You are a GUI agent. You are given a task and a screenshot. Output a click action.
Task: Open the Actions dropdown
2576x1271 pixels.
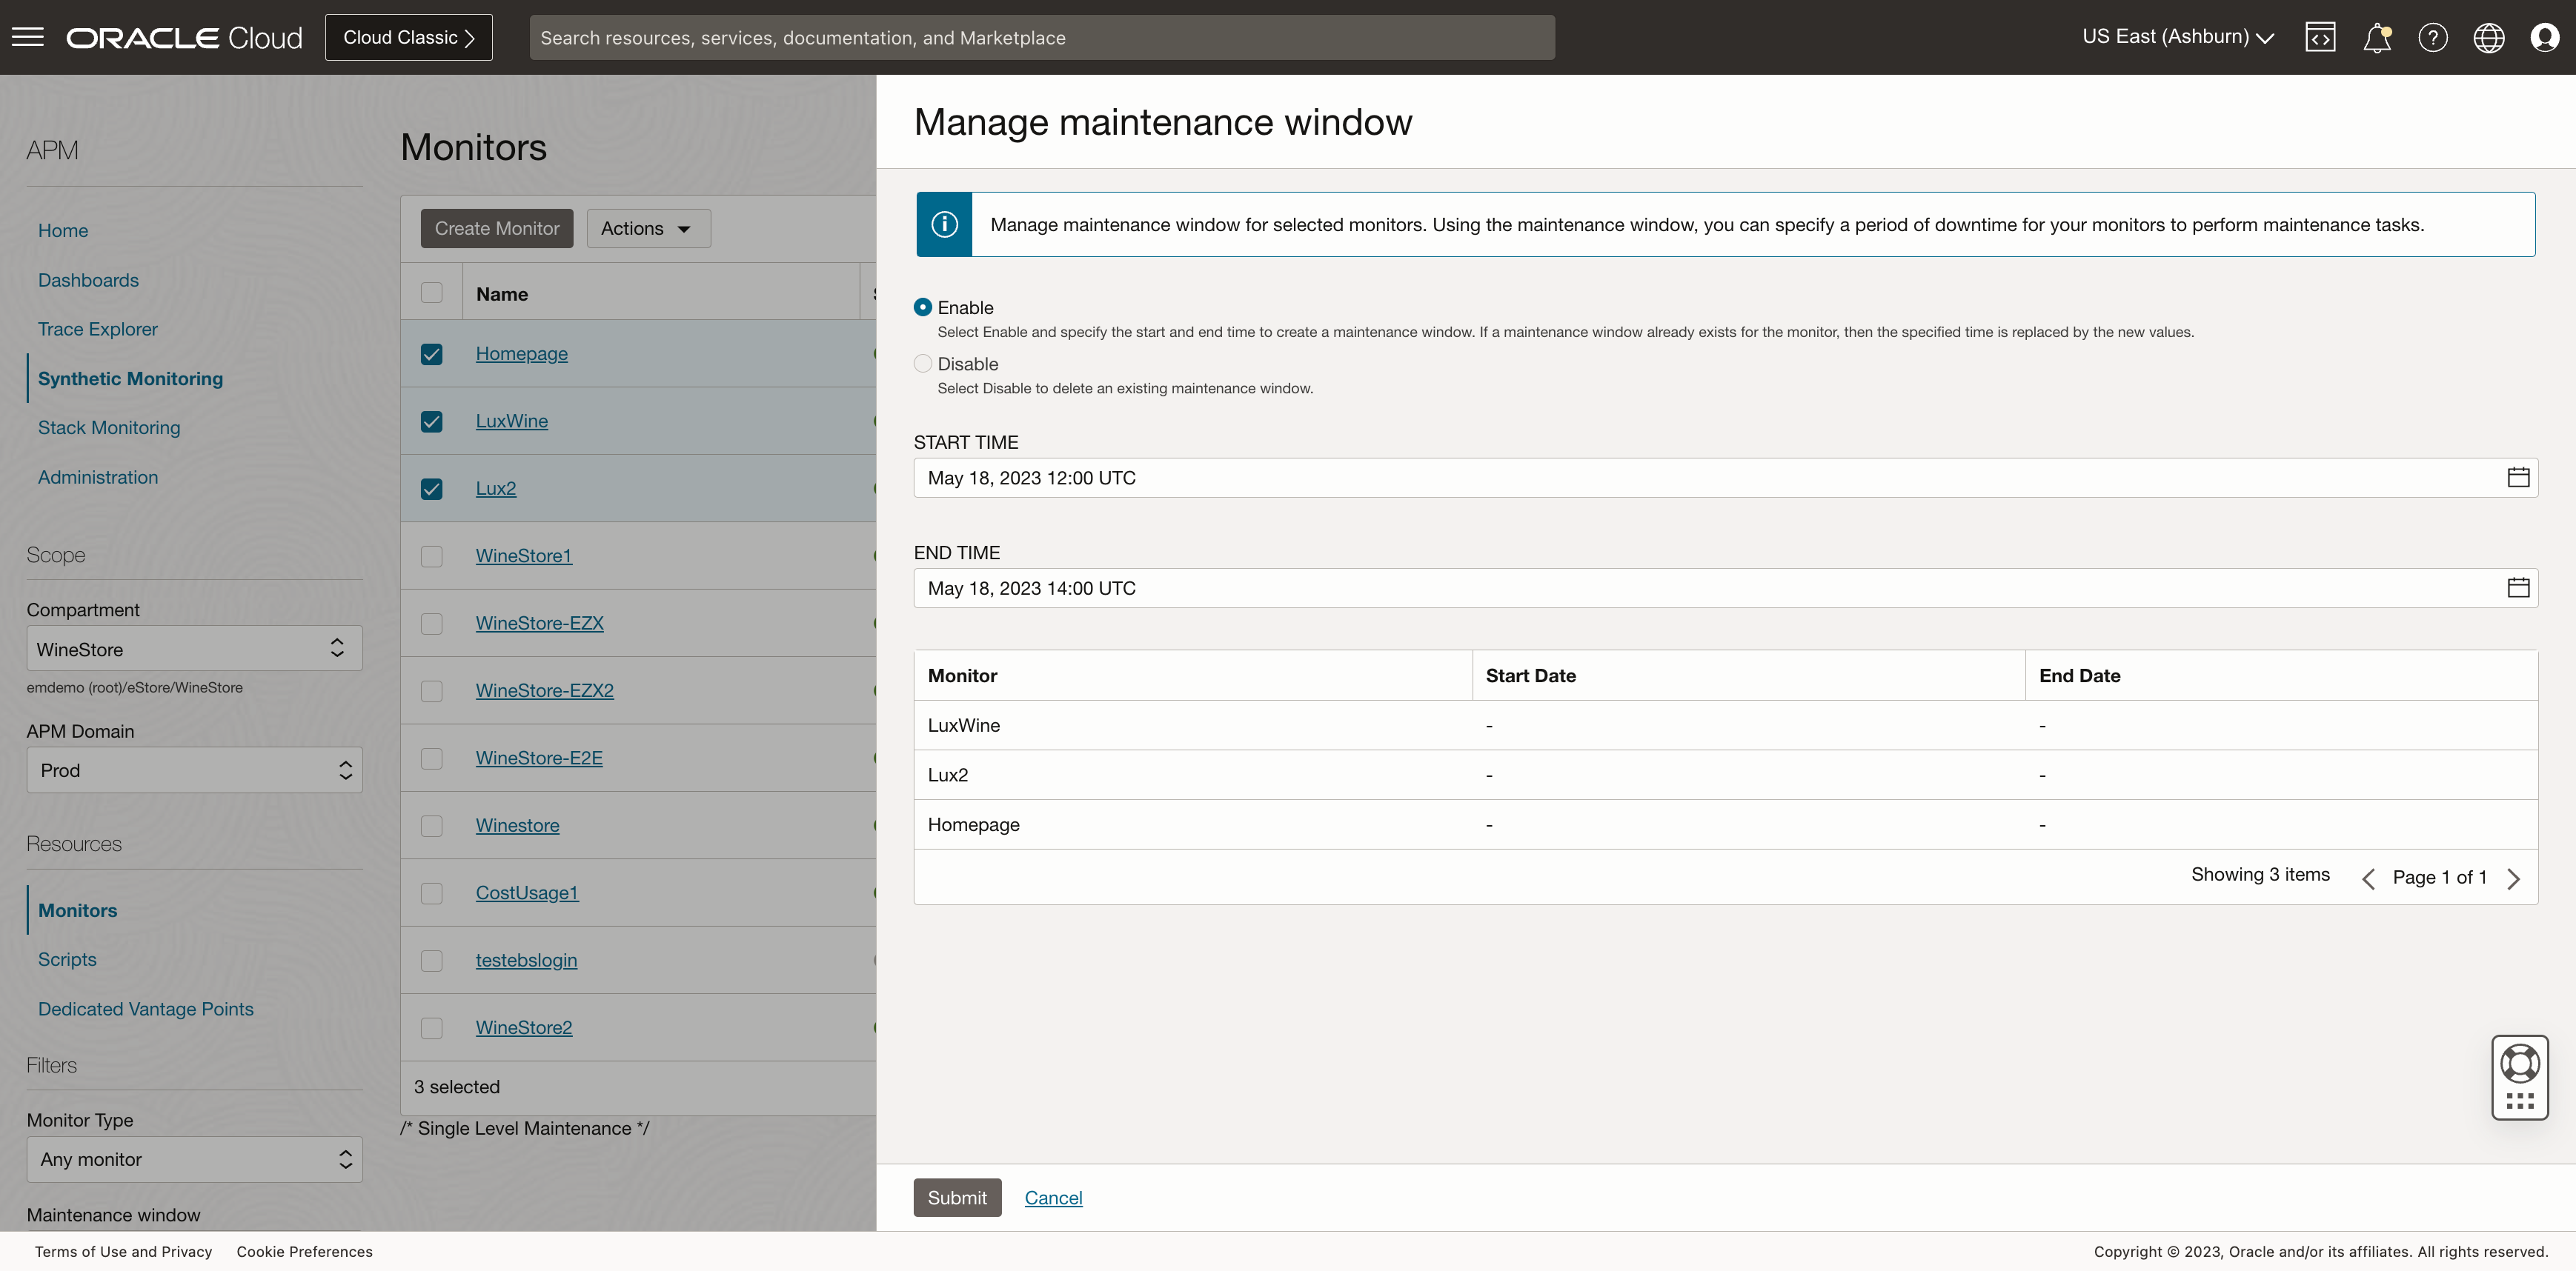(648, 228)
